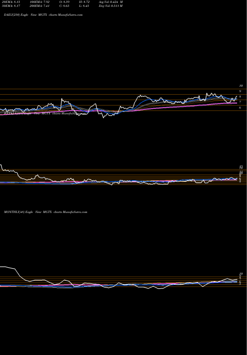Click the price level 9 label on daily chart

tap(240, 91)
